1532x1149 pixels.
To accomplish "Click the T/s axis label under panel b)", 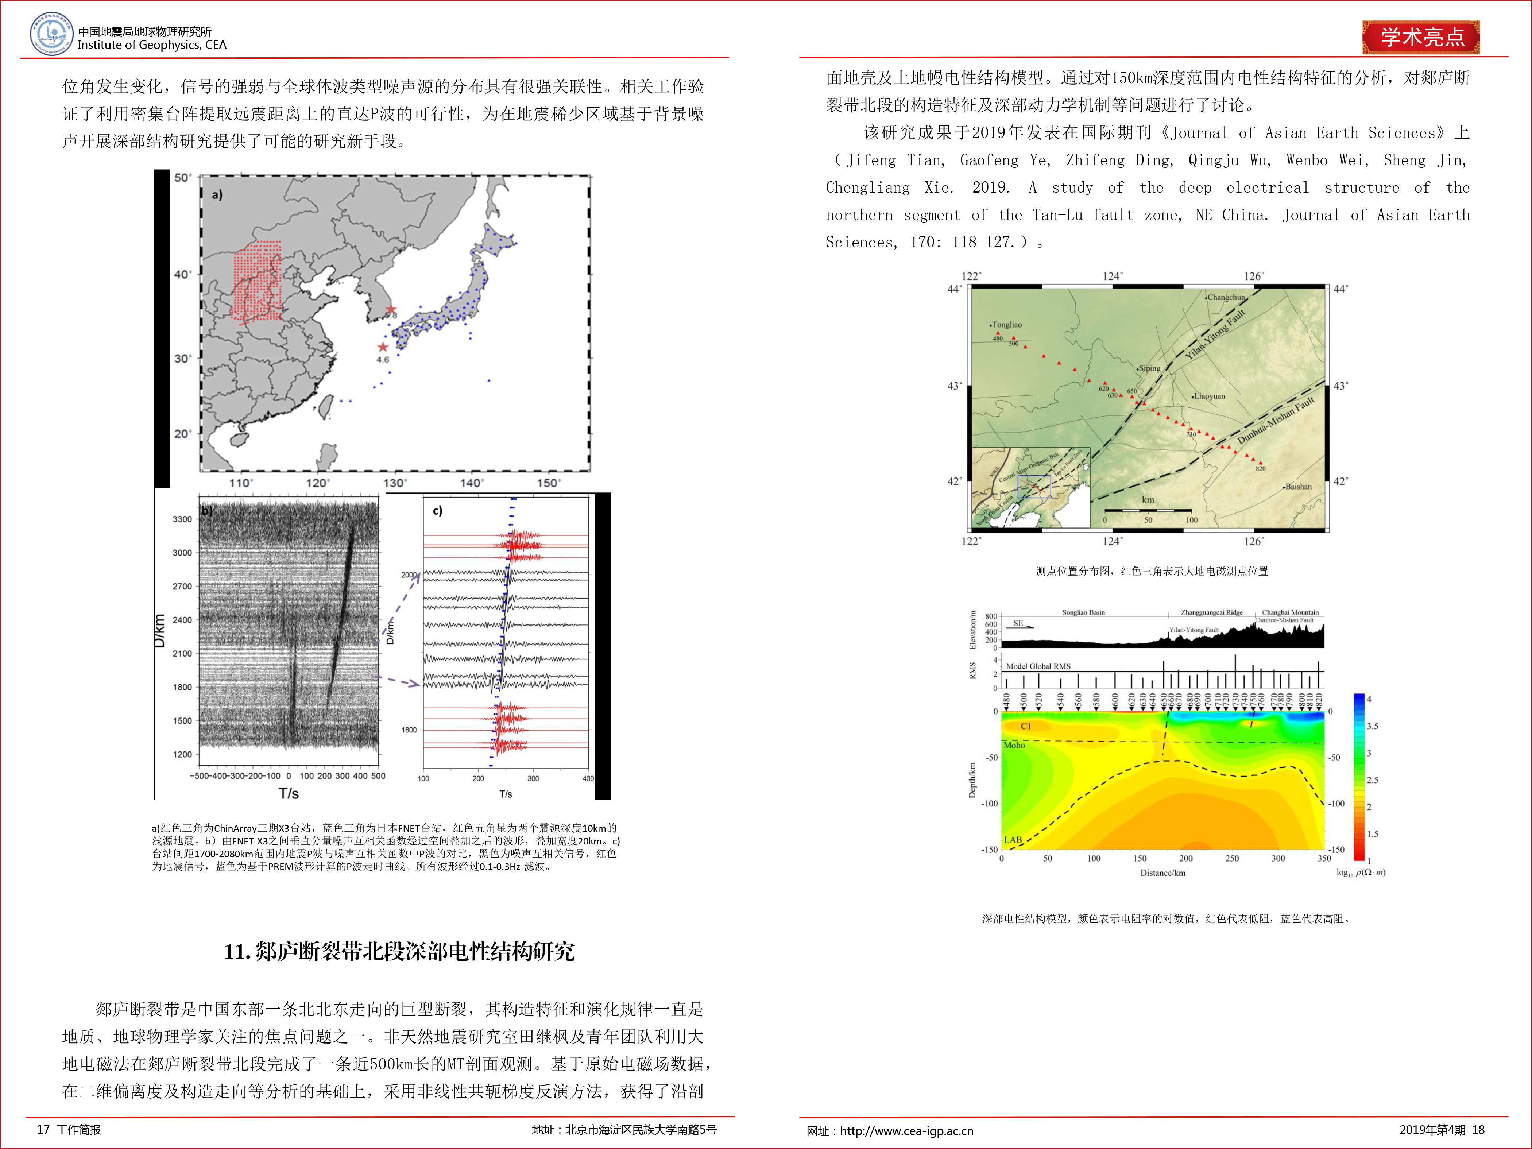I will coord(289,793).
